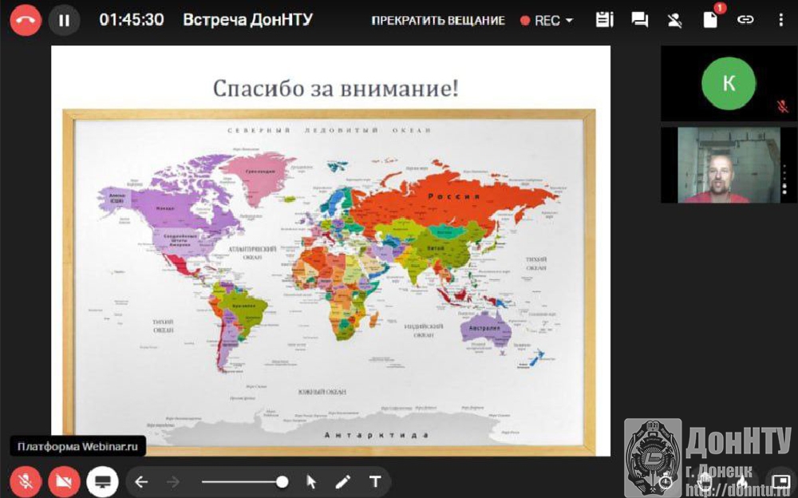Toggle screen sharing monitor button
798x498 pixels.
coord(102,481)
